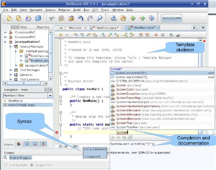This screenshot has width=216, height=170.
Task: Select the javaapplication7 package node
Action: [x=36, y=65]
